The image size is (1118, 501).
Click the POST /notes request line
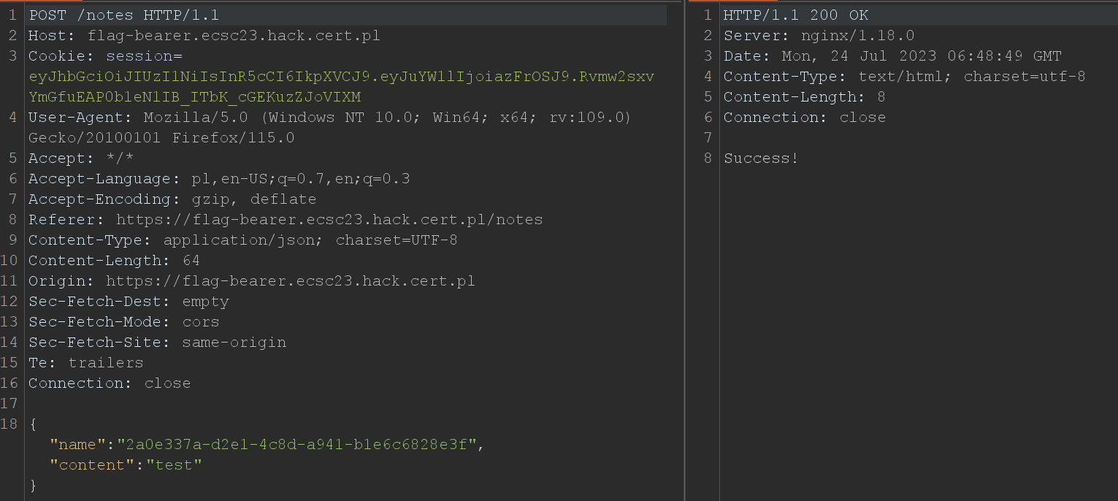[x=123, y=15]
